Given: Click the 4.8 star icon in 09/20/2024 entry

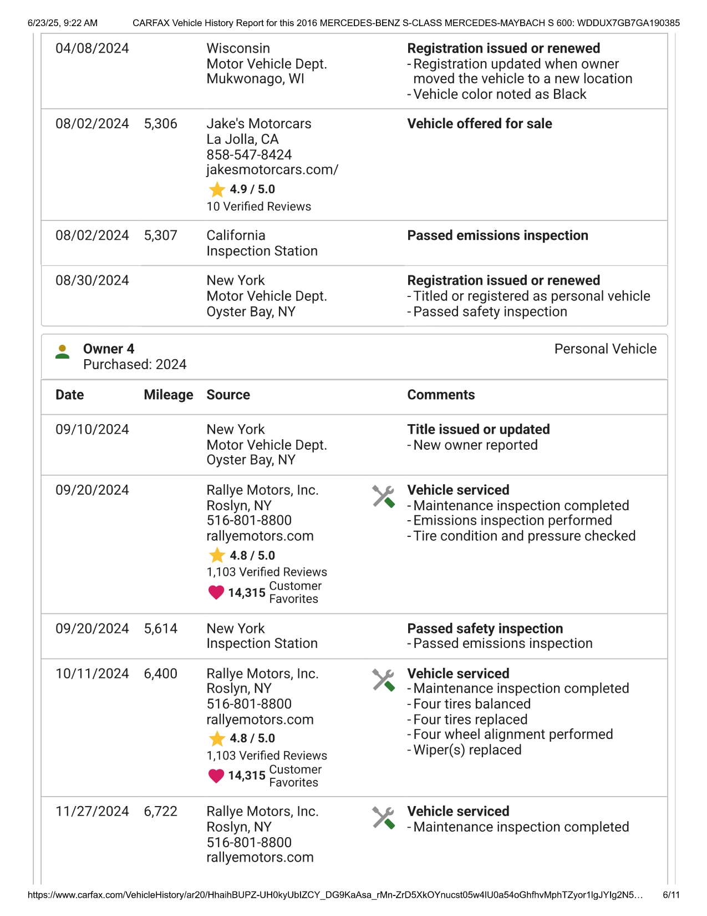Looking at the screenshot, I should 217,556.
